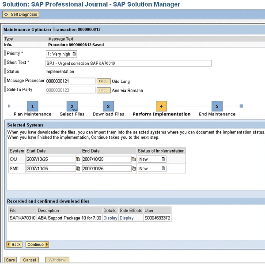Click the Status of Implementation column header
Image resolution: width=265 pixels, height=264 pixels.
[x=161, y=151]
